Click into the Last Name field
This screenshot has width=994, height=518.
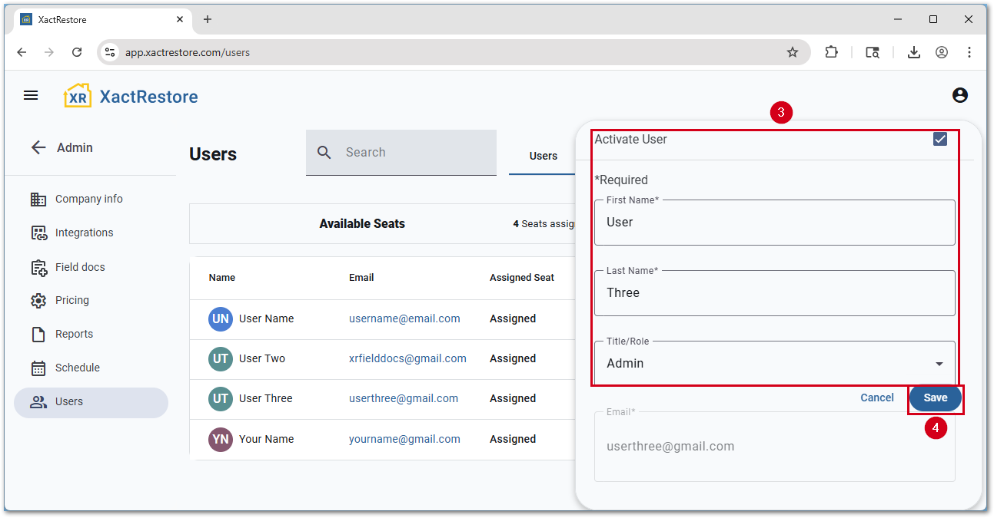click(x=774, y=293)
